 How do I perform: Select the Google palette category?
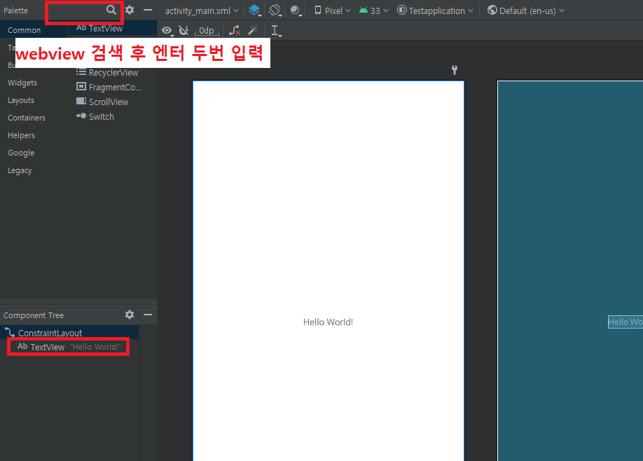(x=21, y=153)
